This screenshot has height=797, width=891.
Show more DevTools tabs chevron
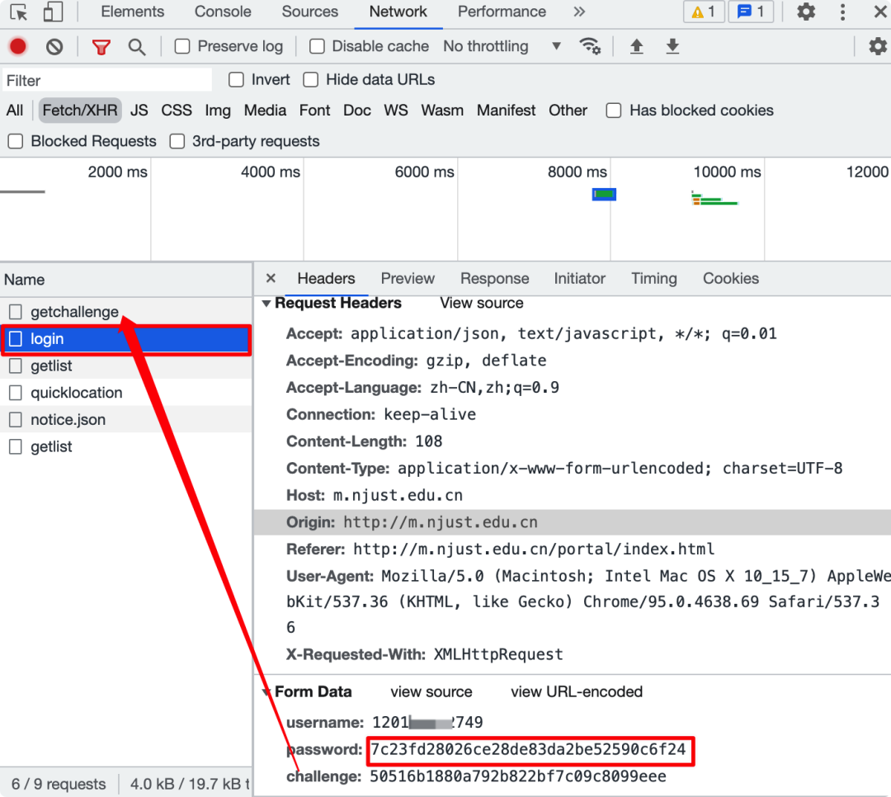[579, 12]
